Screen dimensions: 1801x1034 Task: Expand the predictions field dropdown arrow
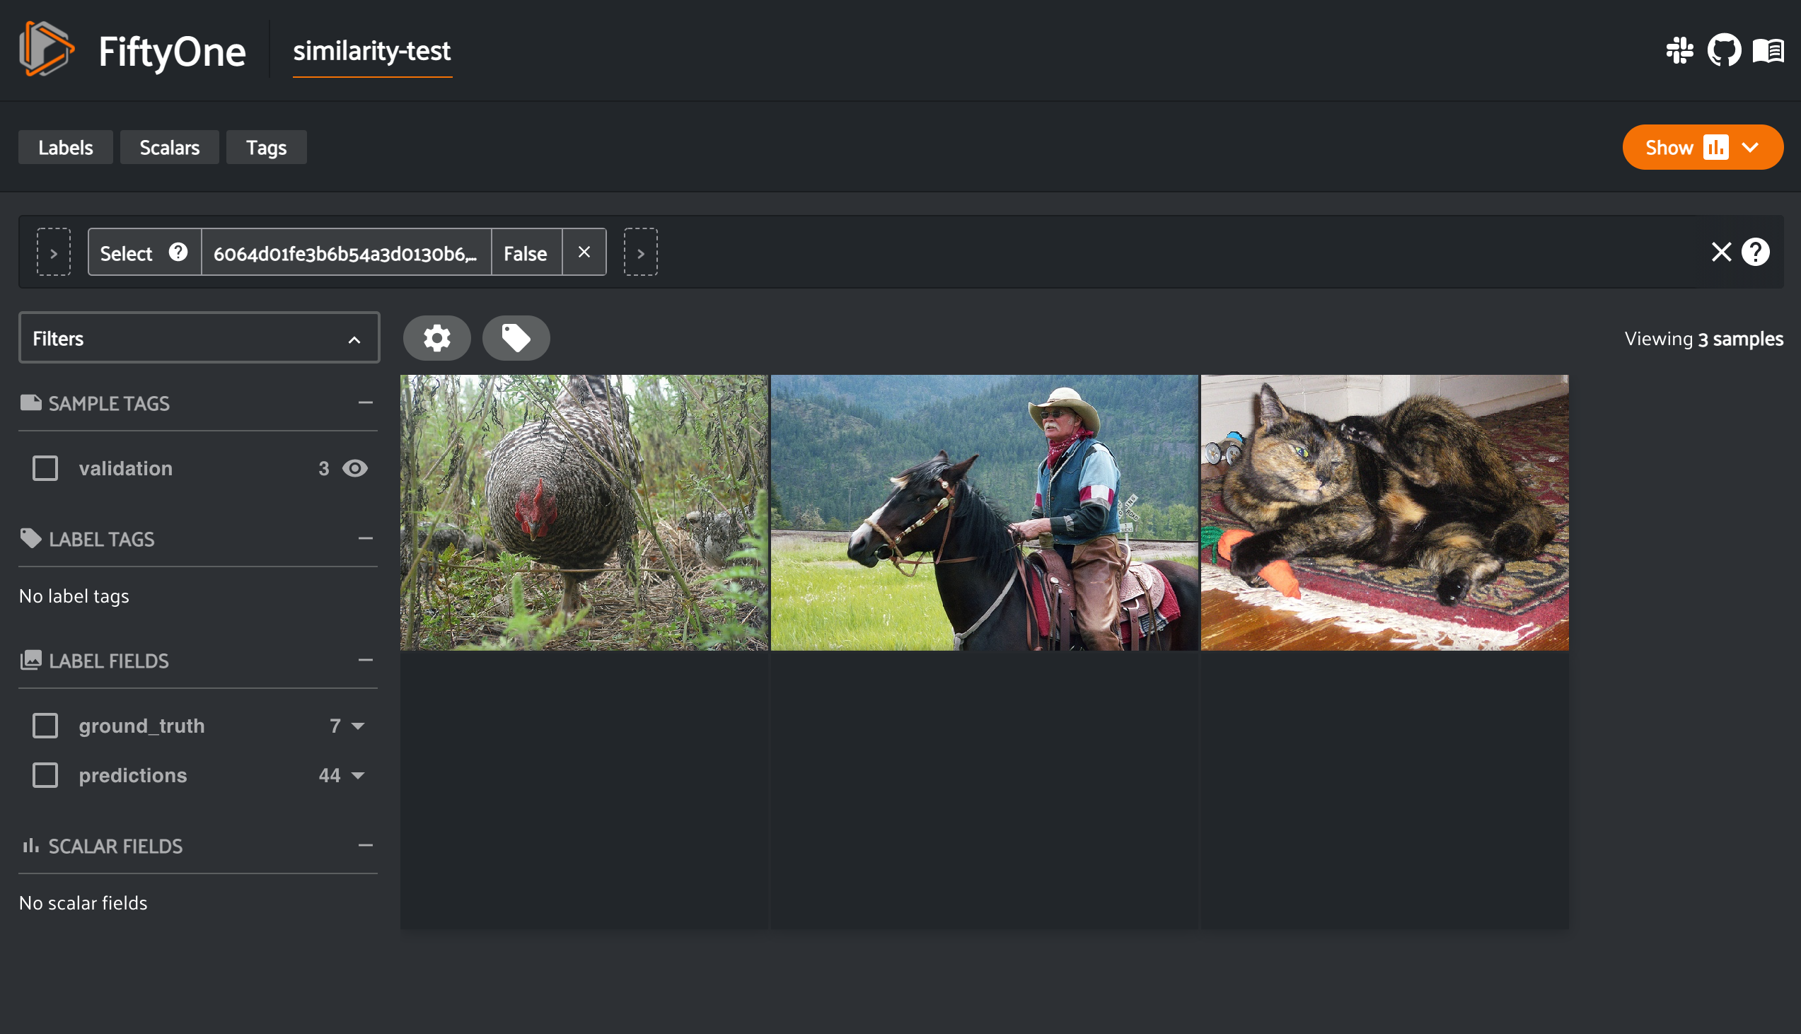point(358,775)
